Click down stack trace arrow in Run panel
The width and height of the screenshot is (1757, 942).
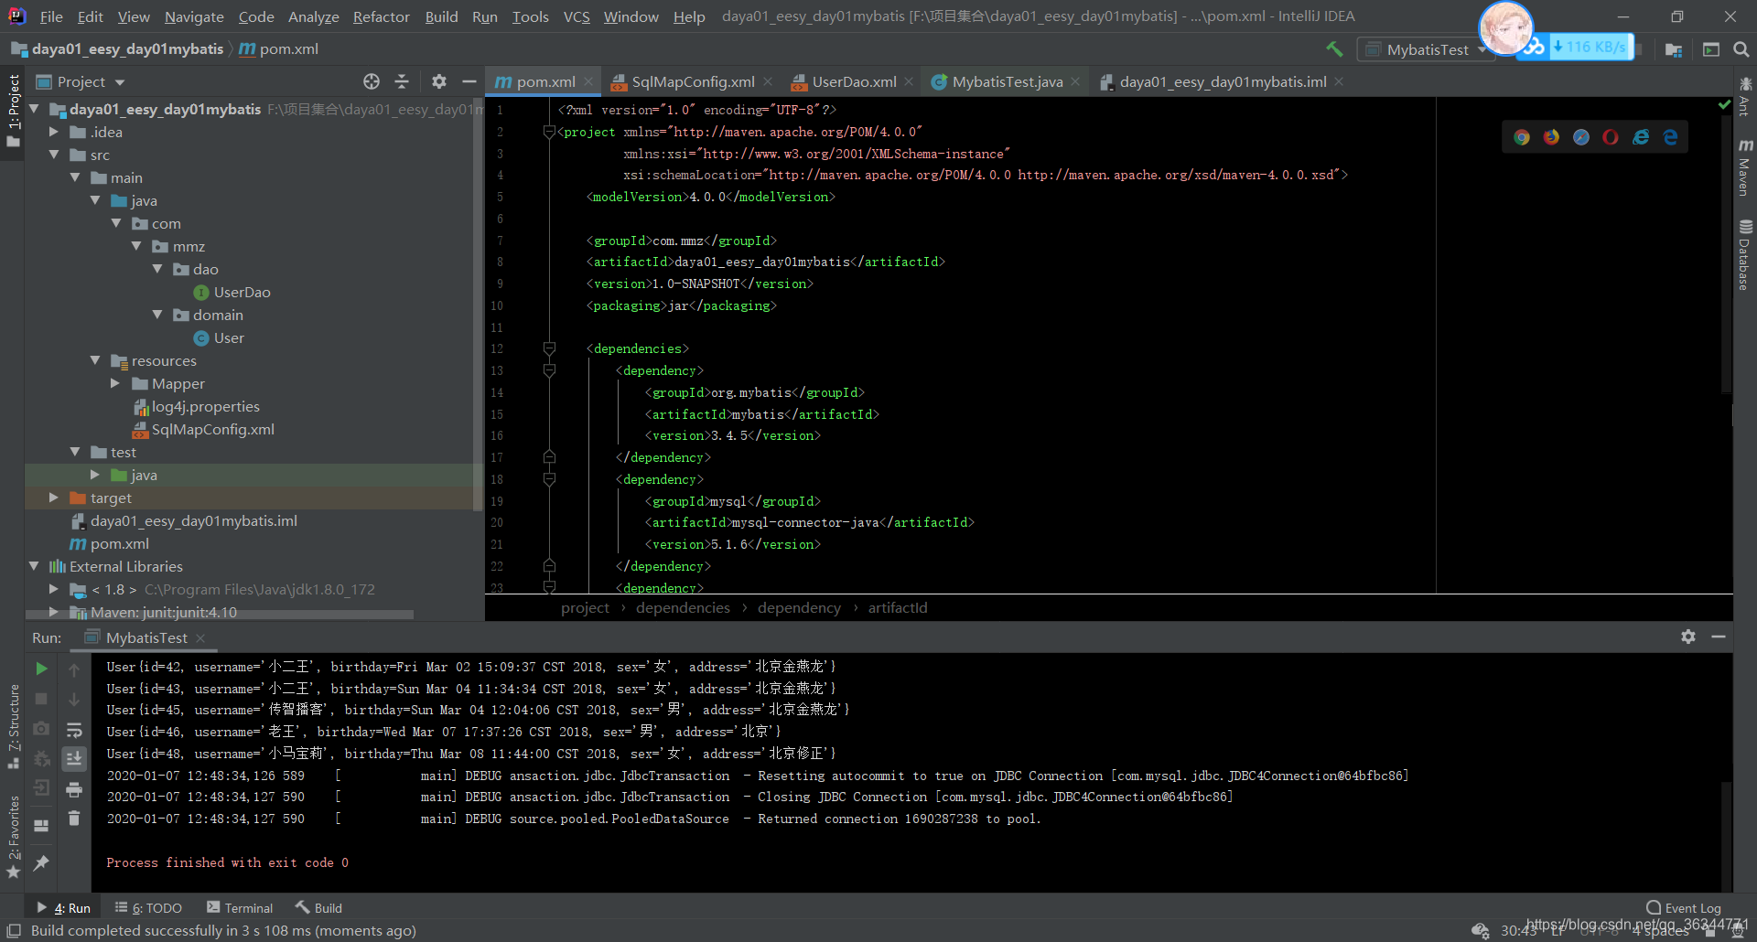[x=74, y=699]
